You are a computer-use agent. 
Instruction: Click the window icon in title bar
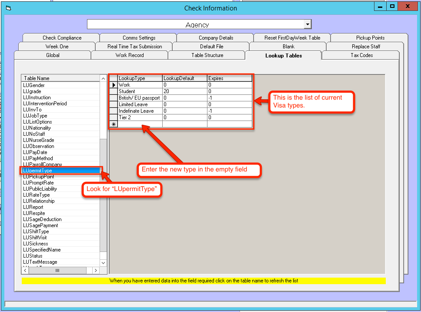(x=8, y=8)
